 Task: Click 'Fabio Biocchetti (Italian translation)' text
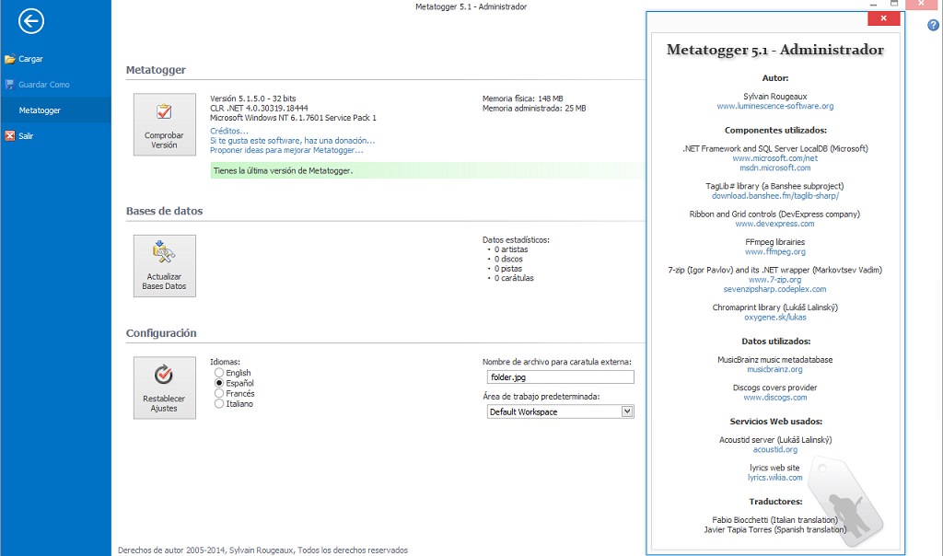point(774,520)
